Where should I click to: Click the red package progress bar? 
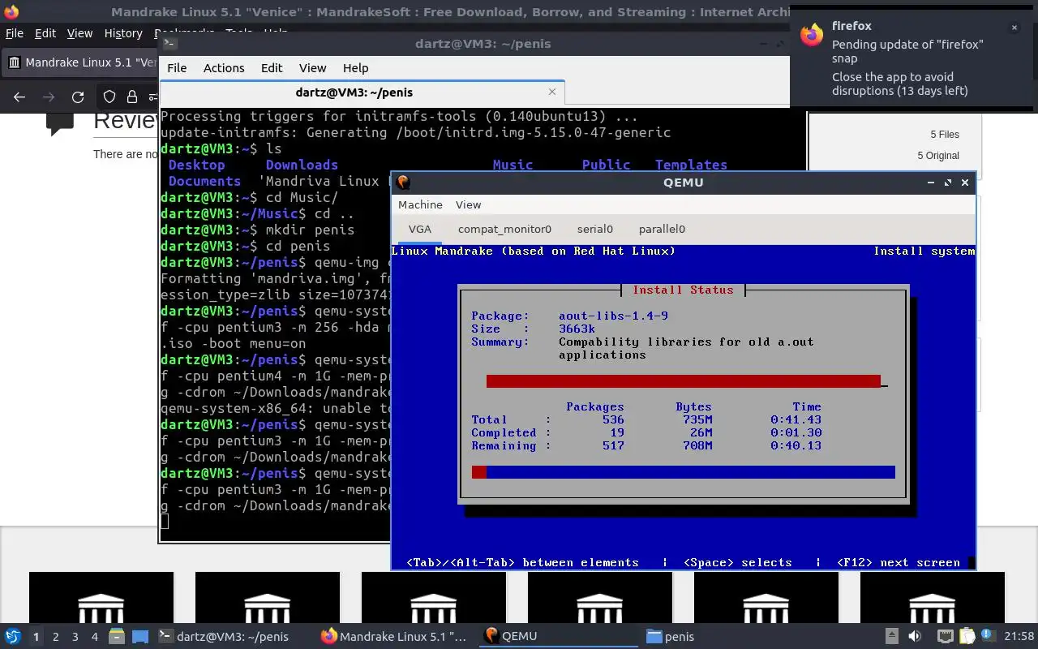click(684, 381)
